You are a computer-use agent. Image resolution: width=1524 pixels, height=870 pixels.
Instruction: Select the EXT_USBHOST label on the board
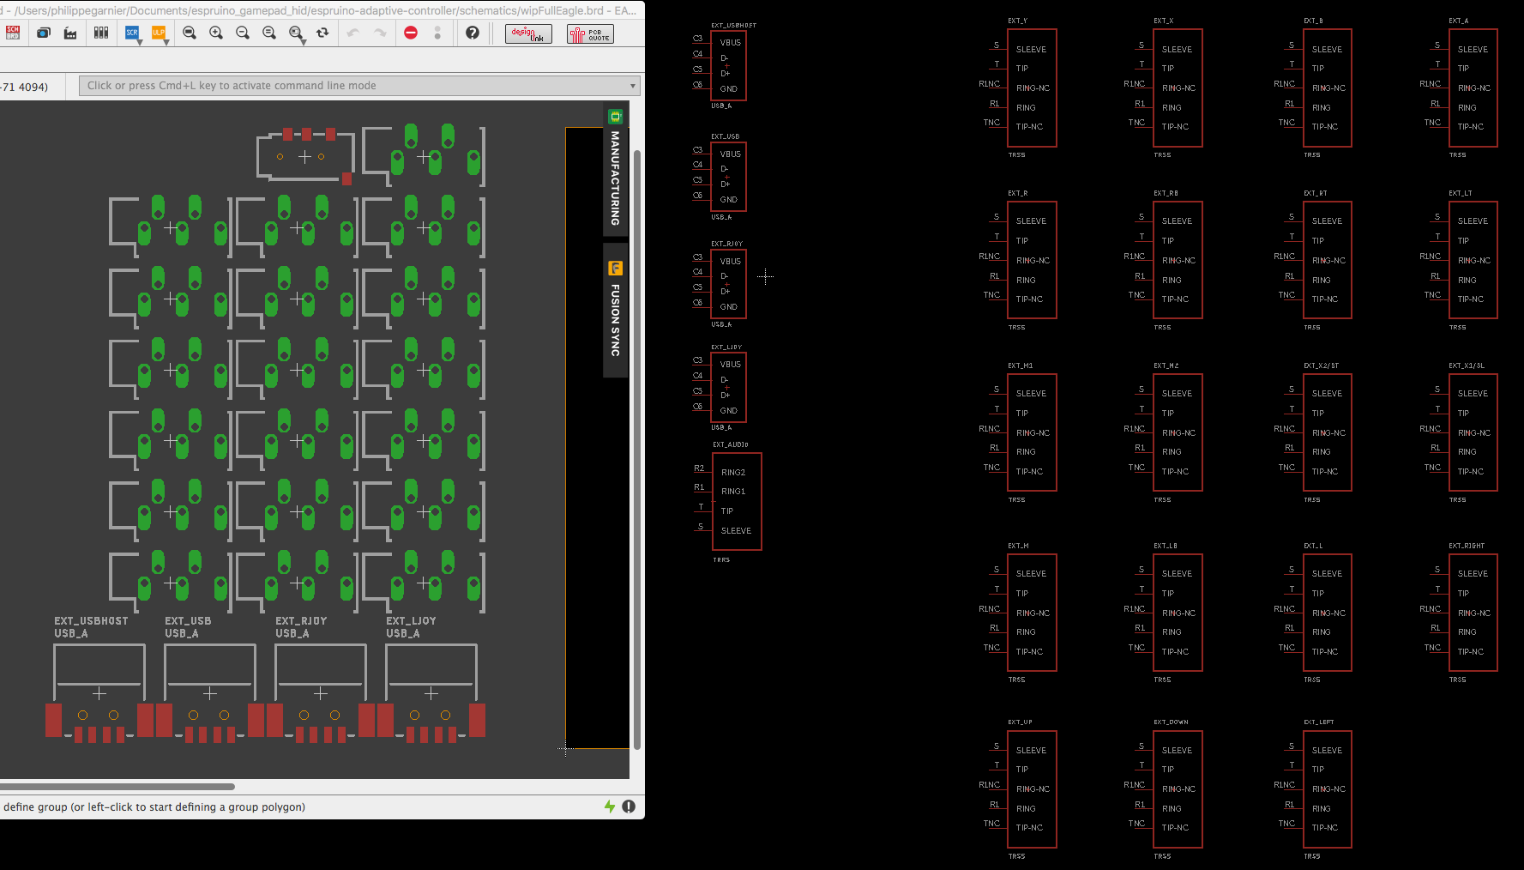91,621
